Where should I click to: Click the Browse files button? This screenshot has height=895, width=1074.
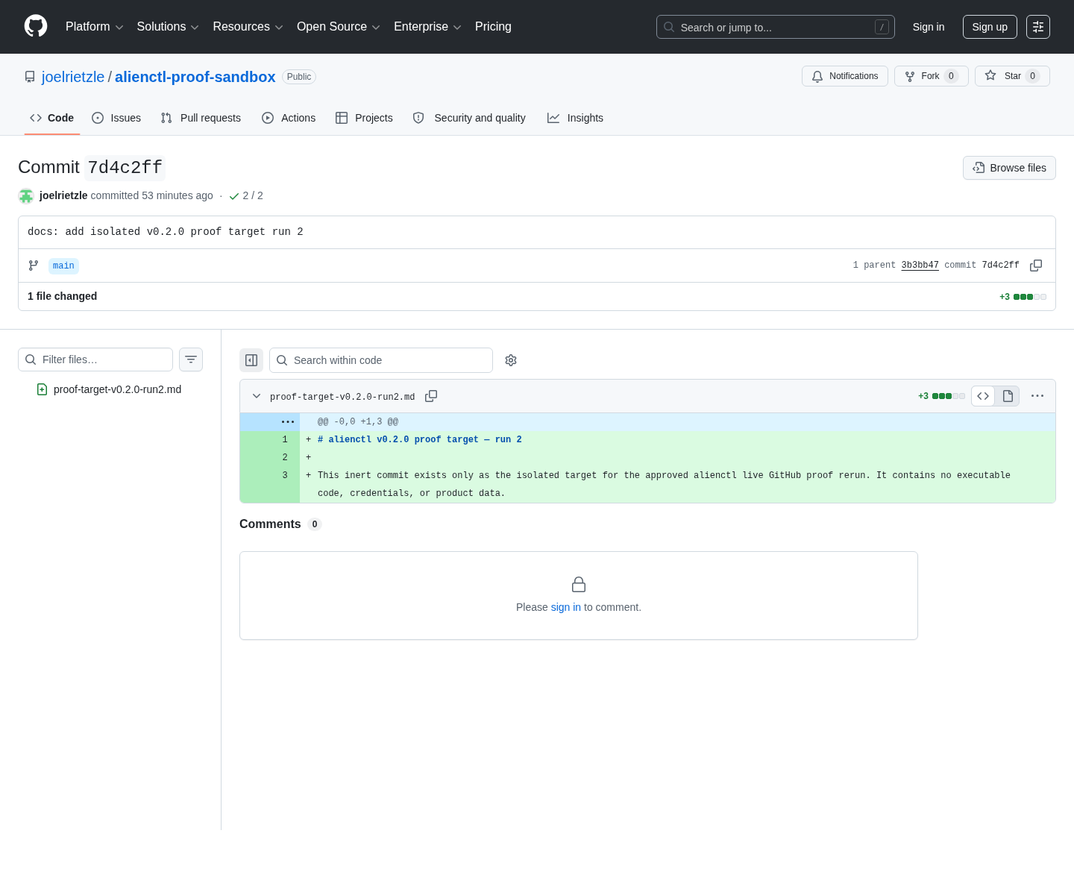click(1009, 168)
